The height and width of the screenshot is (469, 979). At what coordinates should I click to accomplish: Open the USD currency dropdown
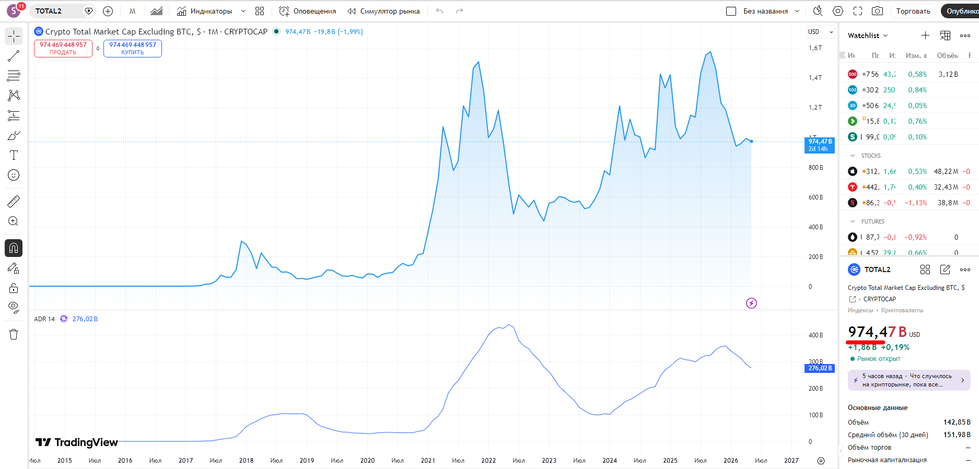pyautogui.click(x=821, y=32)
